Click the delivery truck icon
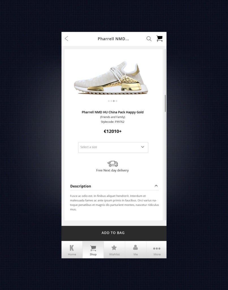 click(113, 164)
